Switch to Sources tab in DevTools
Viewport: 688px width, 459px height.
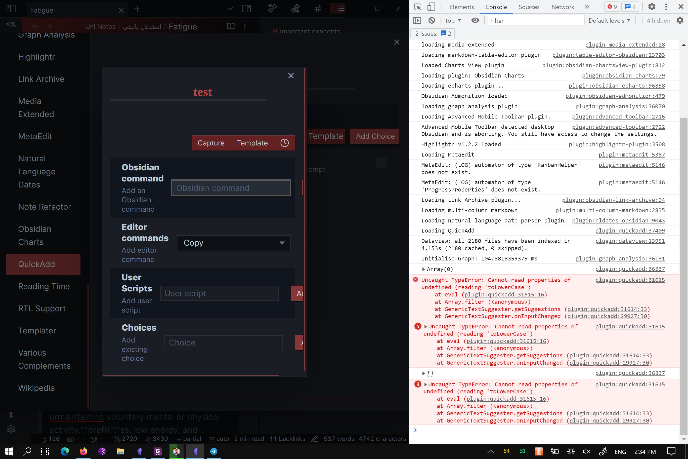529,7
